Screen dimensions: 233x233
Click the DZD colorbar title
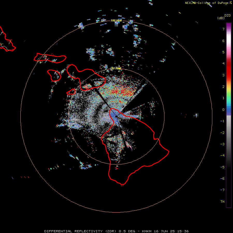(228, 16)
